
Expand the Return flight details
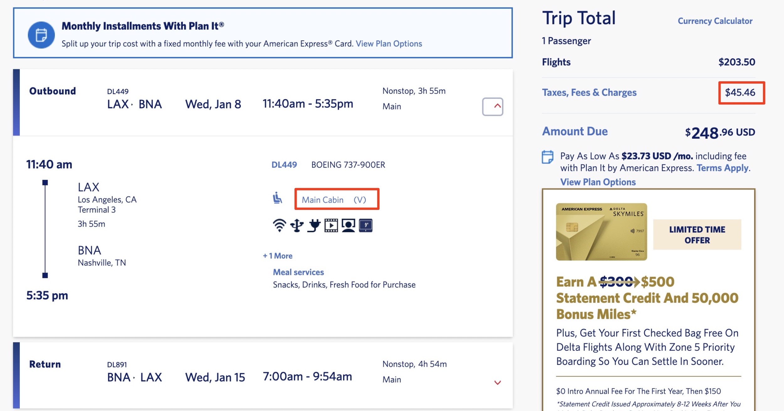[x=497, y=382]
